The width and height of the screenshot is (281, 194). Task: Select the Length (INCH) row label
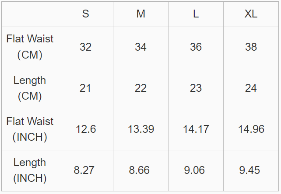click(30, 170)
